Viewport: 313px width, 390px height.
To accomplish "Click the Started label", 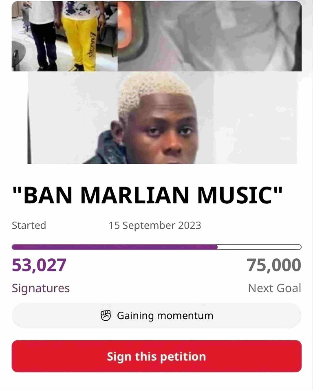I will (x=29, y=225).
